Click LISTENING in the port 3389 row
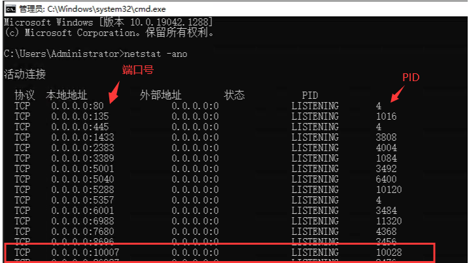The height and width of the screenshot is (263, 469). (x=315, y=158)
